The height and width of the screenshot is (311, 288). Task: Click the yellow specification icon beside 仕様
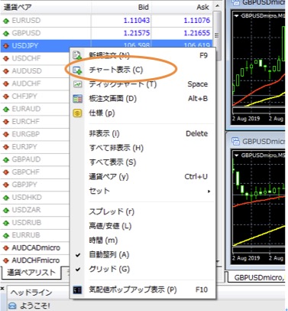coord(77,113)
